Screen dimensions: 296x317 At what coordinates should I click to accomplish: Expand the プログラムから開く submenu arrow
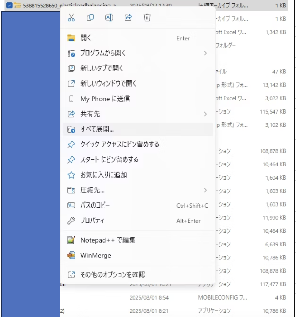point(205,53)
